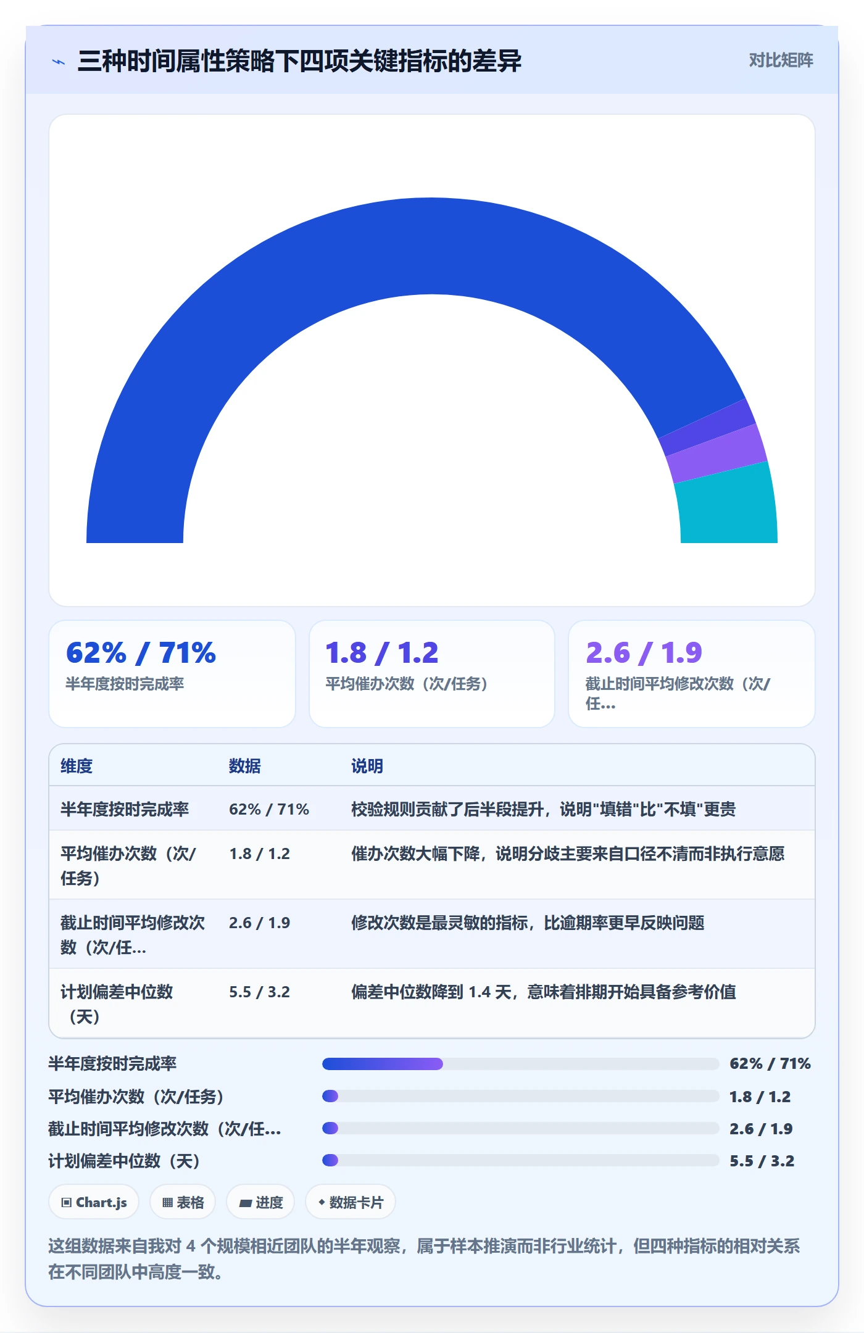This screenshot has width=864, height=1333.
Task: Click progress bar for 截止时间平均修改次数
Action: [521, 1128]
